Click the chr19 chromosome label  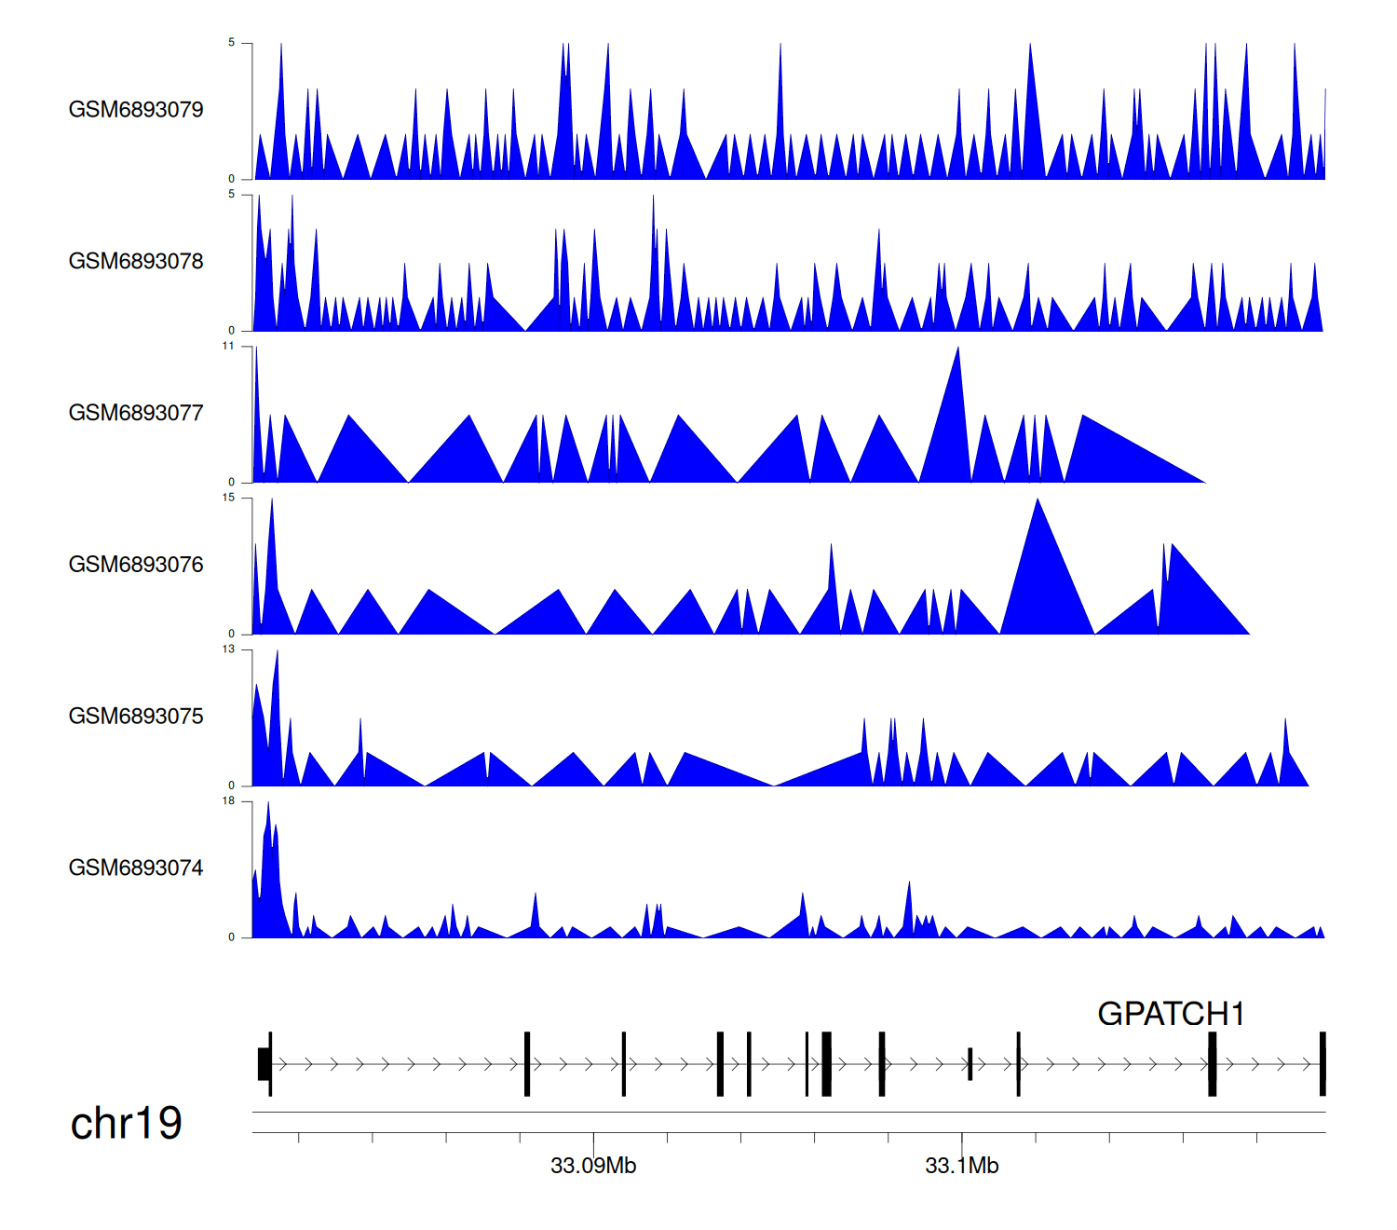(127, 1124)
